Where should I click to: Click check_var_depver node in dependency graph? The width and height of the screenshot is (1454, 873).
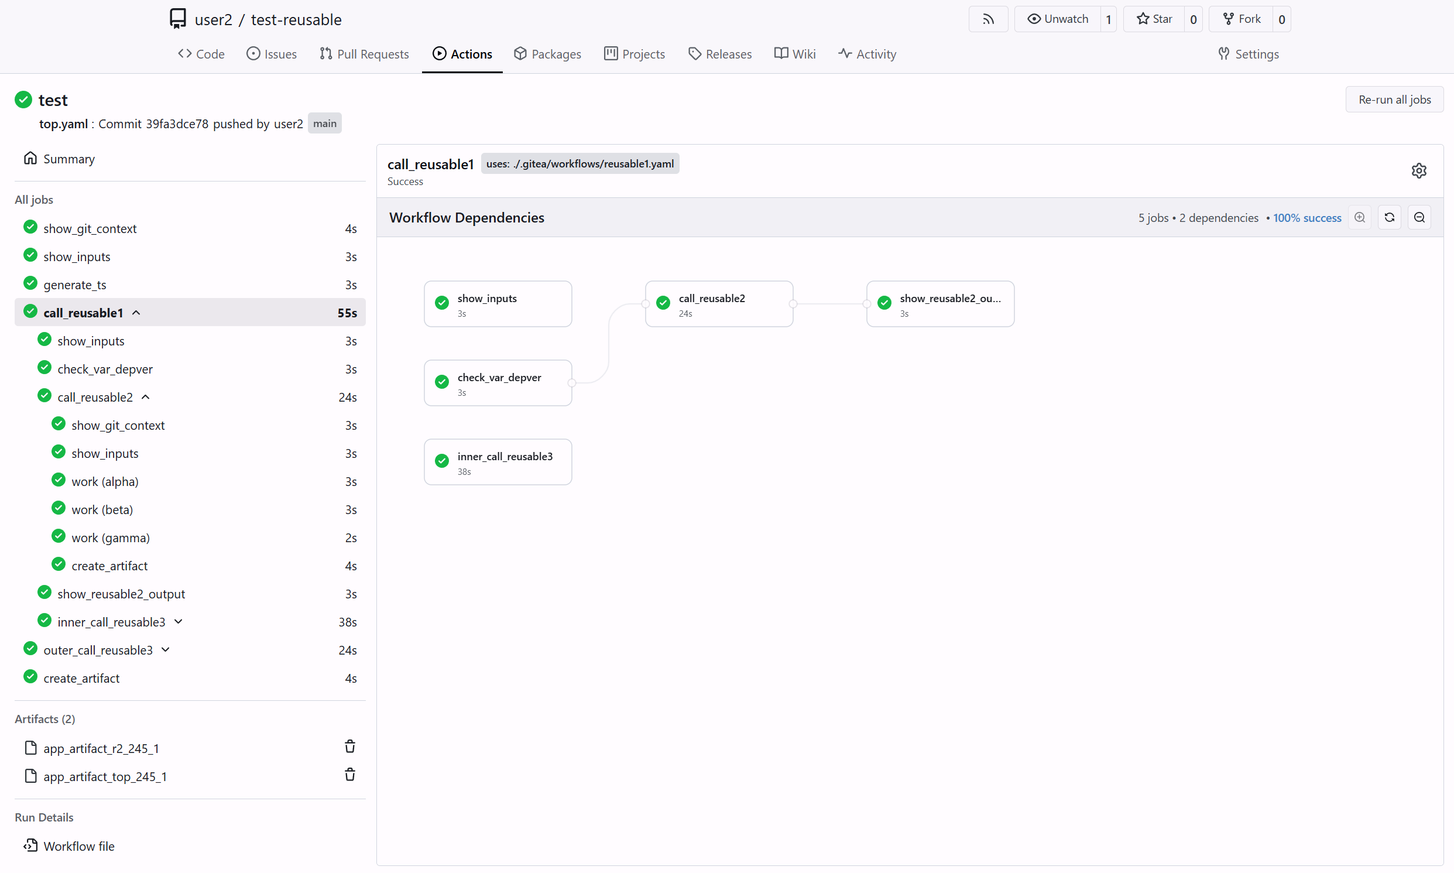[x=498, y=383]
